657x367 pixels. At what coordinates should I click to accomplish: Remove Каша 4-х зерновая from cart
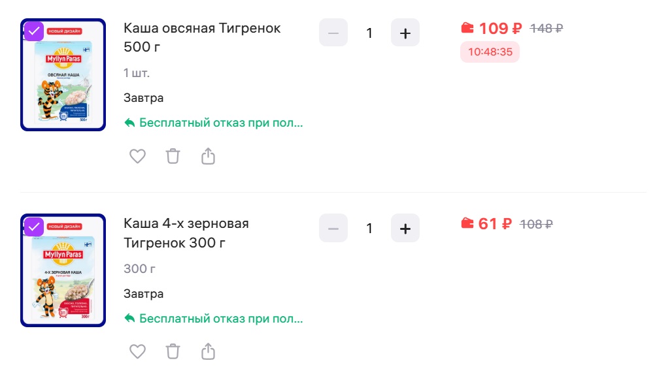coord(173,351)
